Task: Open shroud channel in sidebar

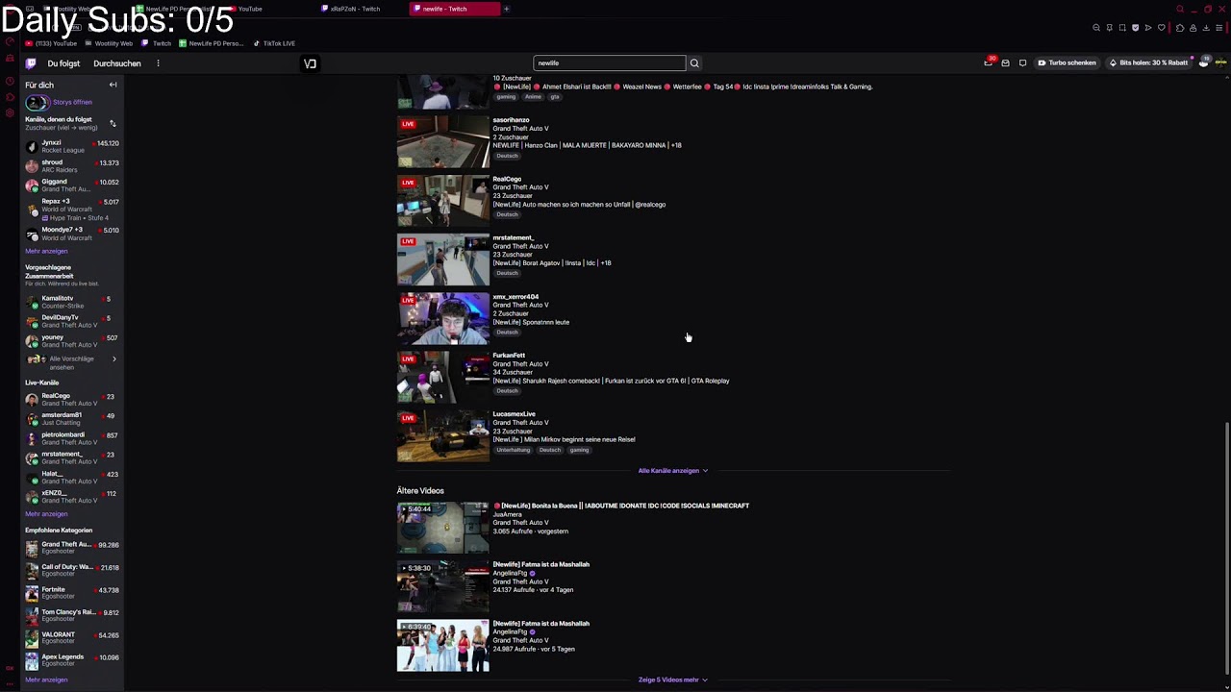Action: [73, 166]
